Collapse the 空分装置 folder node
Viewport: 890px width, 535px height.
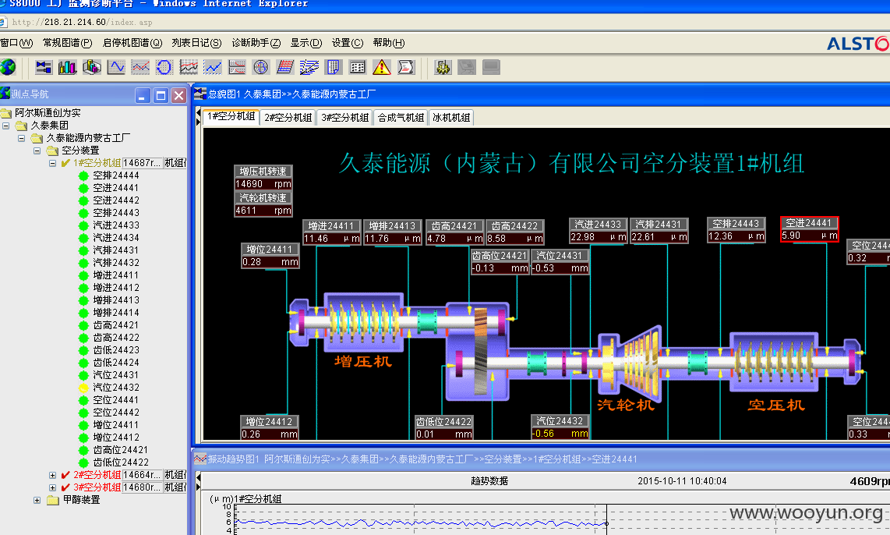pyautogui.click(x=37, y=151)
